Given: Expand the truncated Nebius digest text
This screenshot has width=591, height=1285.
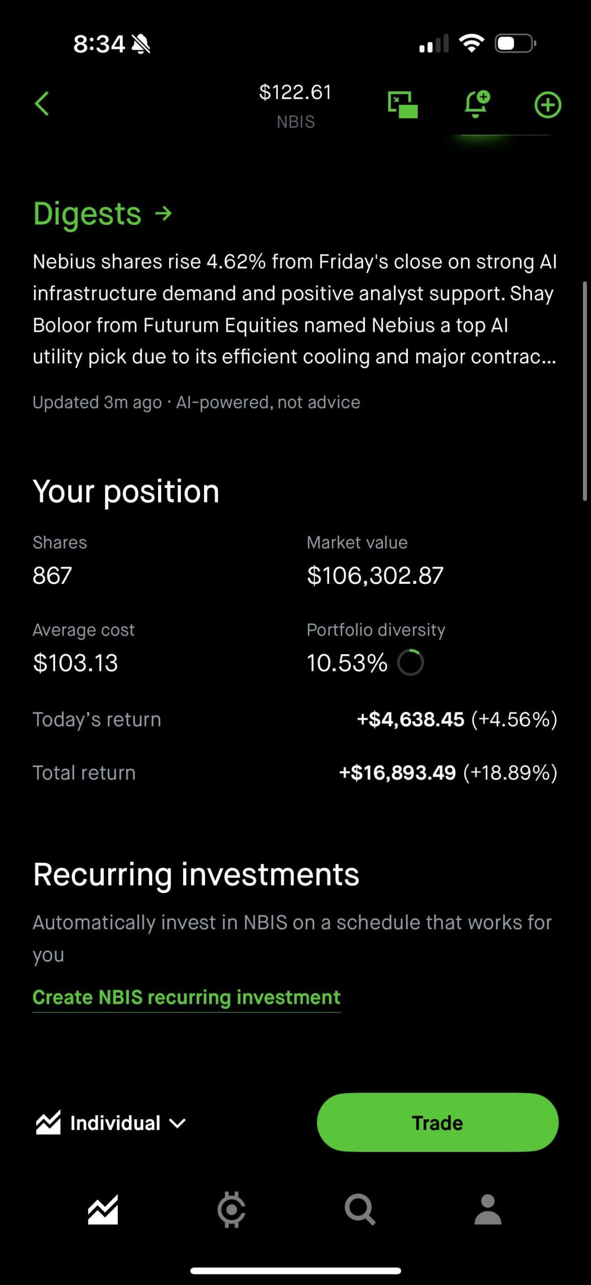Looking at the screenshot, I should pos(294,309).
